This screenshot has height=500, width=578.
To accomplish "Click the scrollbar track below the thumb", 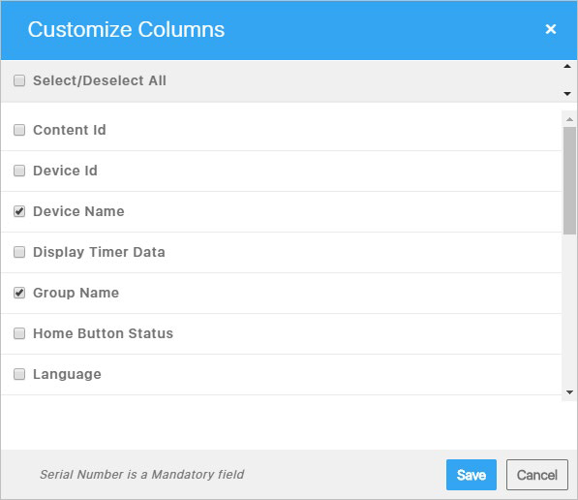I will tap(569, 310).
